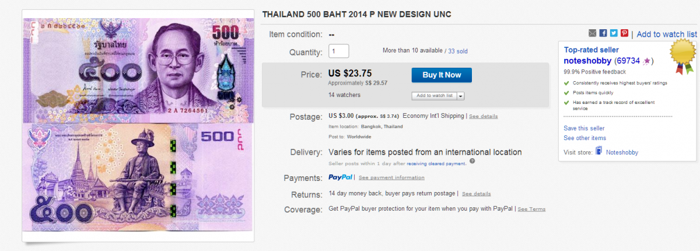Share listing on Facebook
The height and width of the screenshot is (251, 700).
(x=603, y=33)
